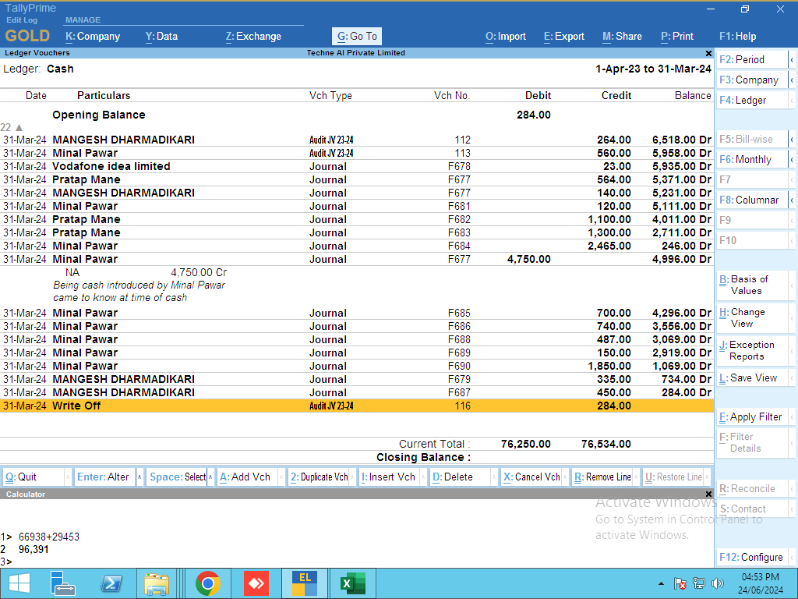Open the K: Company menu

pos(93,36)
